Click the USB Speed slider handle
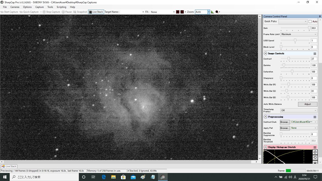Image resolution: width=322 pixels, height=181 pixels. 295,40
